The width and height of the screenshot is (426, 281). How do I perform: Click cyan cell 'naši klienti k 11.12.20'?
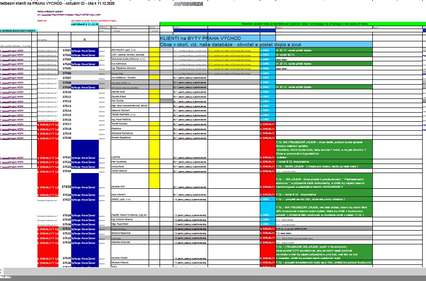(x=85, y=24)
